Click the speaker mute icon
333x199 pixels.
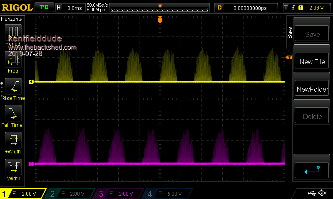pyautogui.click(x=322, y=193)
